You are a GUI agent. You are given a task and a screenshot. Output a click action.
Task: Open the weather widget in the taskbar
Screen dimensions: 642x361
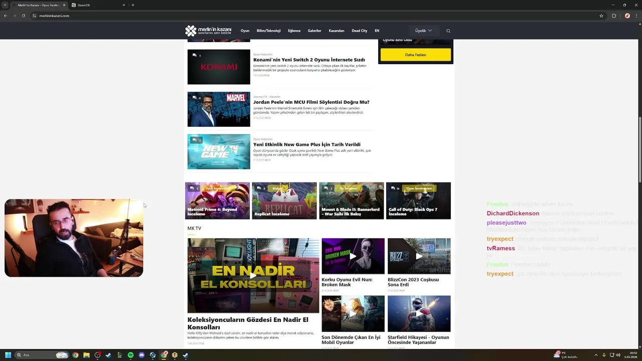[566, 355]
